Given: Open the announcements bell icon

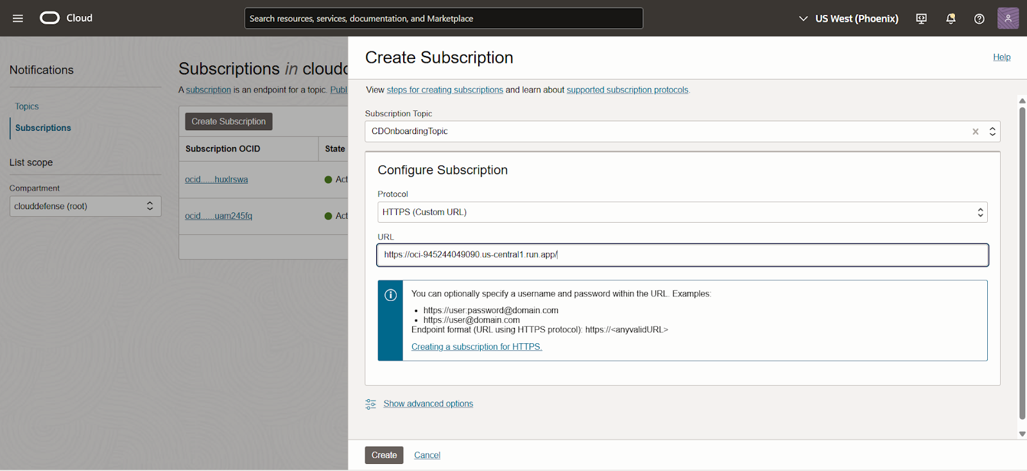Looking at the screenshot, I should [951, 19].
